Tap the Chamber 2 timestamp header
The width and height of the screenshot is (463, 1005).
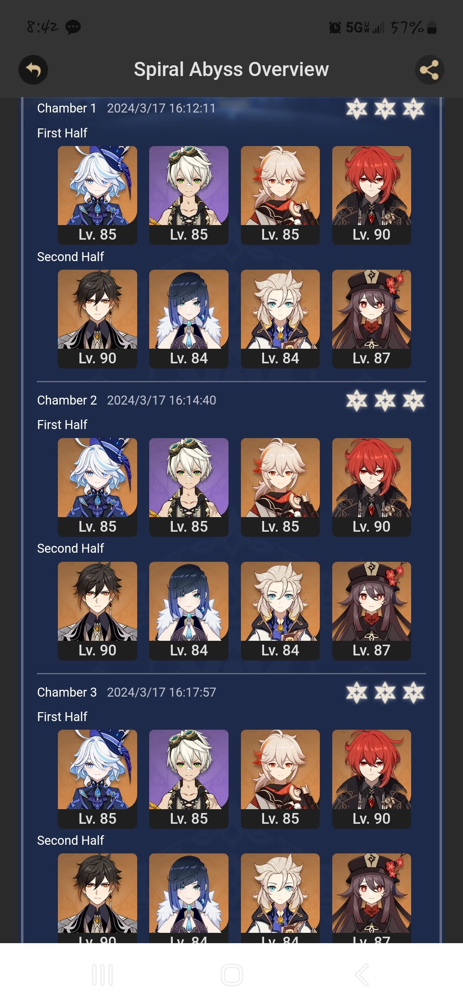tap(161, 400)
